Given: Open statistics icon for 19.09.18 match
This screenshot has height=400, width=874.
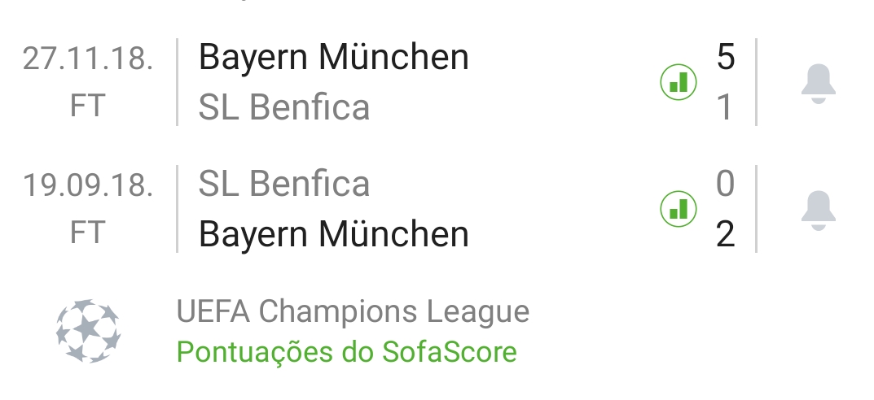Looking at the screenshot, I should [679, 209].
